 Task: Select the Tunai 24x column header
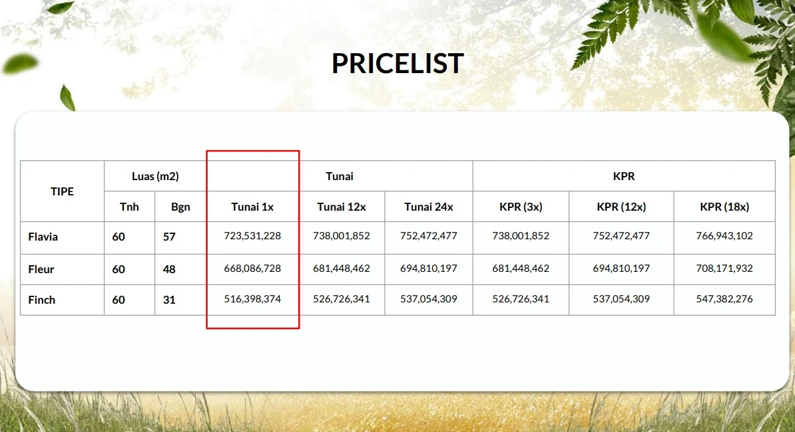(429, 207)
